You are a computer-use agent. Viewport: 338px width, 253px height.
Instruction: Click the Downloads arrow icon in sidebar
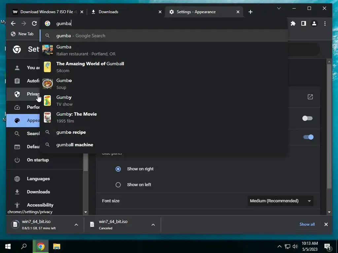coord(17,192)
